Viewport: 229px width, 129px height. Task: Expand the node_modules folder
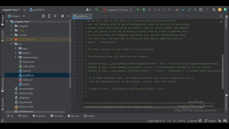11,39
